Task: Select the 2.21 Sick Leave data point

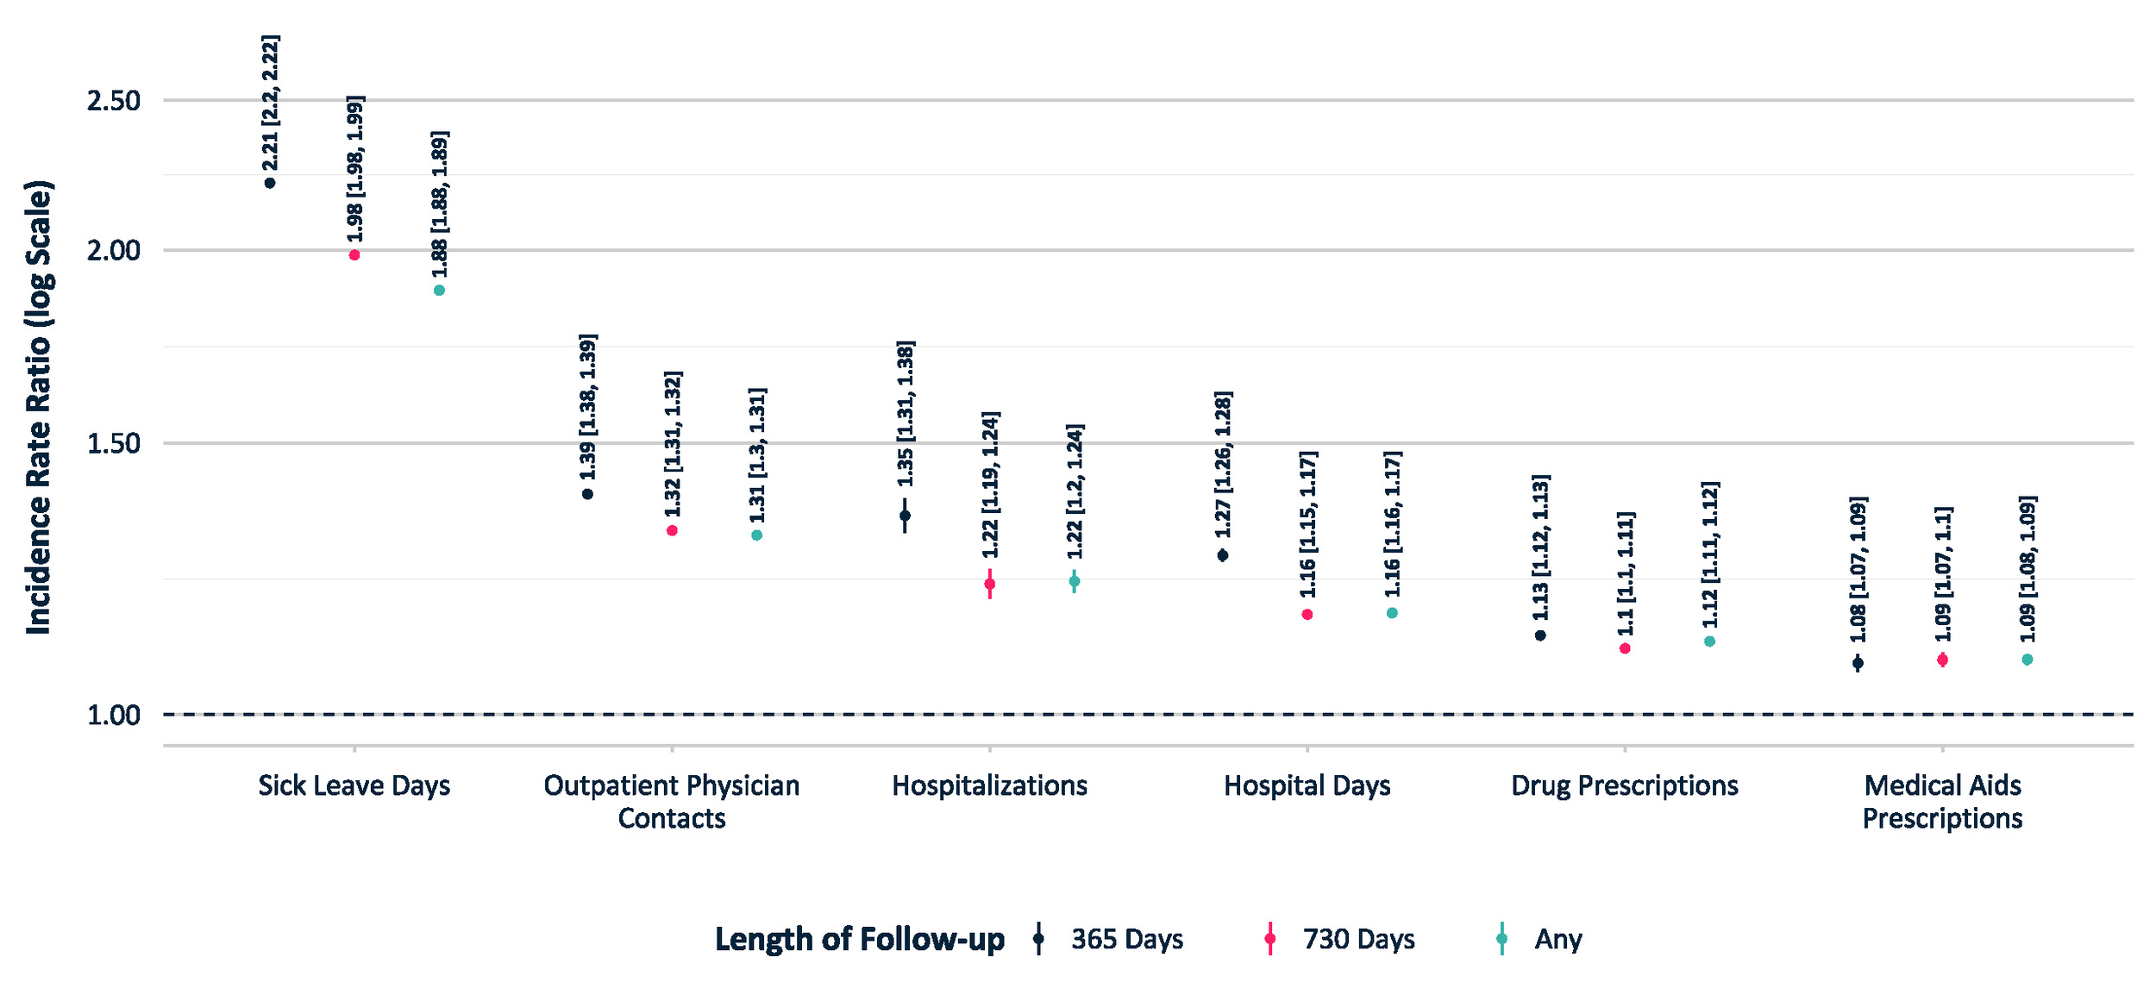Action: tap(270, 183)
